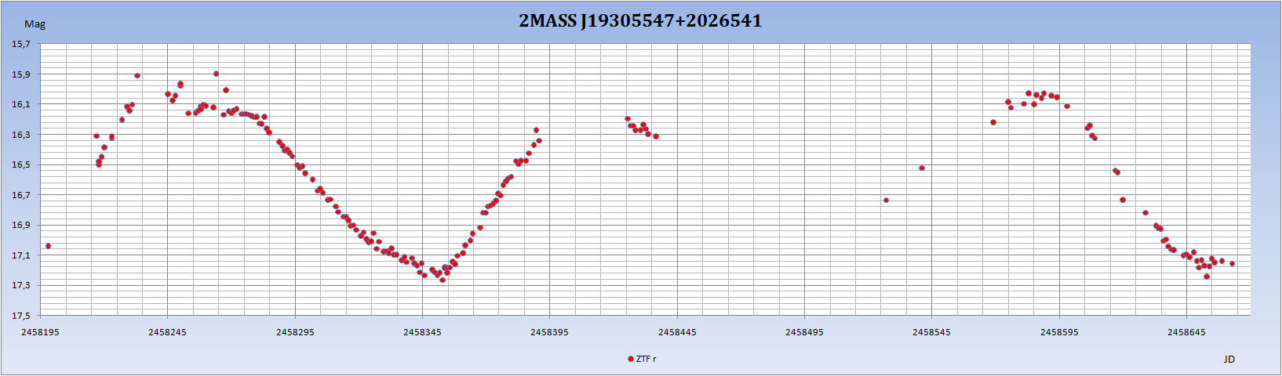1282x376 pixels.
Task: Click the Mag axis title
Action: [35, 24]
